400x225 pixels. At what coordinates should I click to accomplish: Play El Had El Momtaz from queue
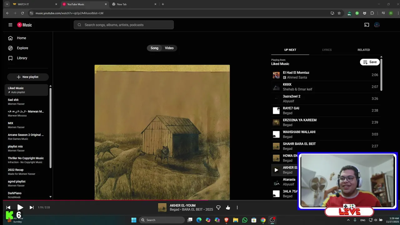click(325, 75)
